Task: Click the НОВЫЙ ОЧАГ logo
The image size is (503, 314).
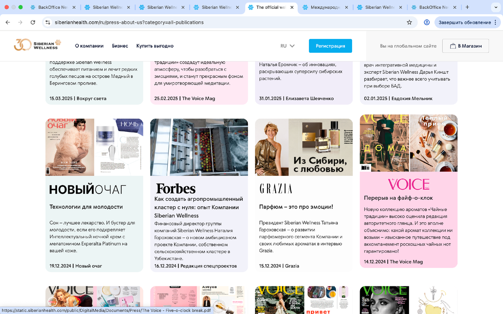Action: pos(88,190)
